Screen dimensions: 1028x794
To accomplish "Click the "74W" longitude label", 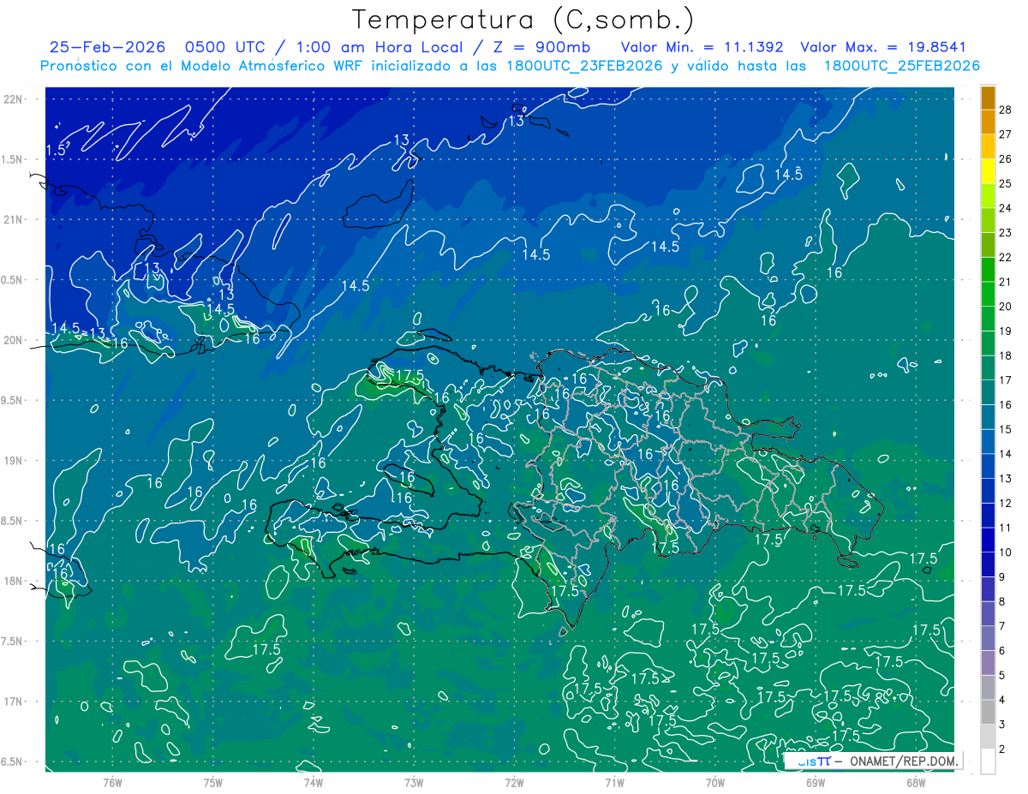I will click(x=314, y=782).
